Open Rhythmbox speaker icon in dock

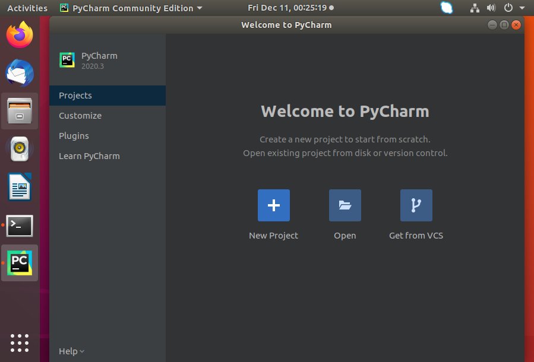coord(20,149)
